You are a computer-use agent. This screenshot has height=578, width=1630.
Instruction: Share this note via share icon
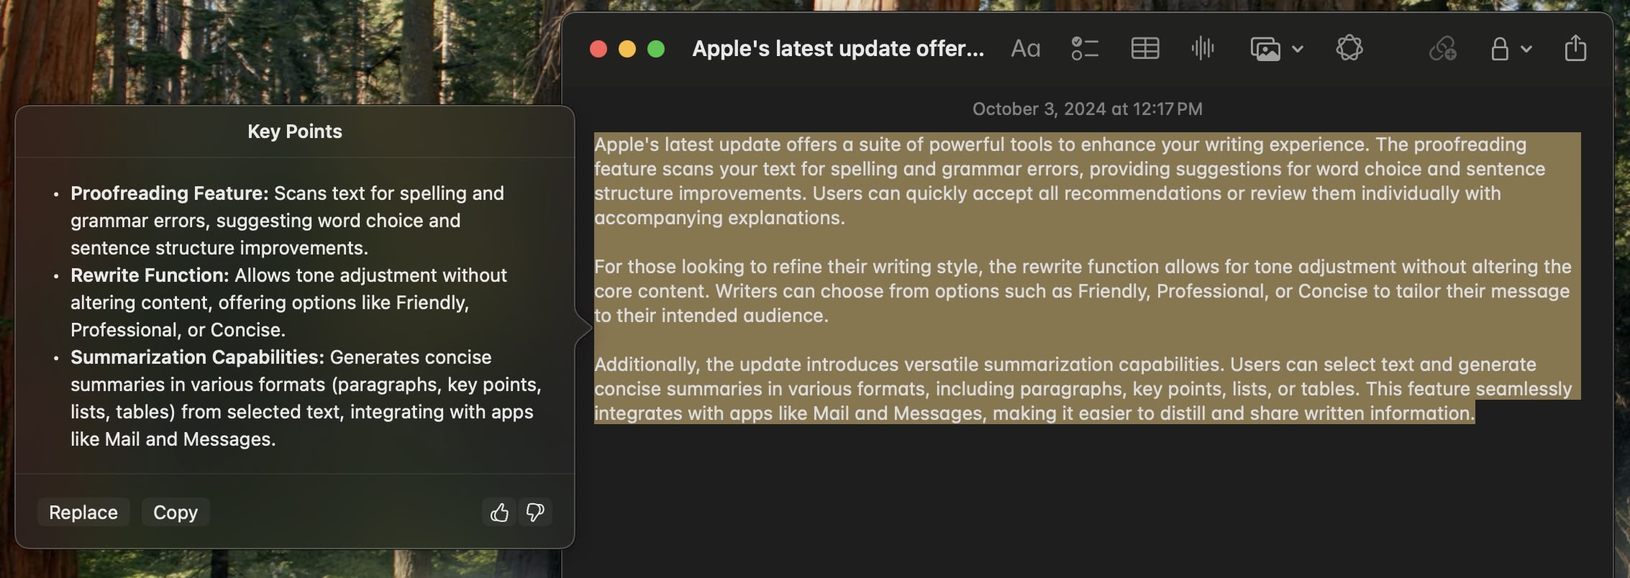click(x=1575, y=47)
